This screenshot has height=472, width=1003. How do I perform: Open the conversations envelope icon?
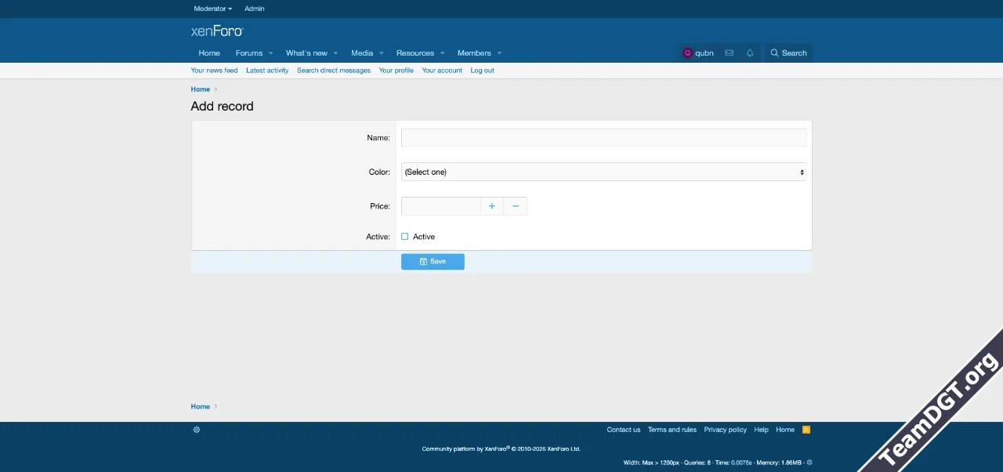coord(729,53)
